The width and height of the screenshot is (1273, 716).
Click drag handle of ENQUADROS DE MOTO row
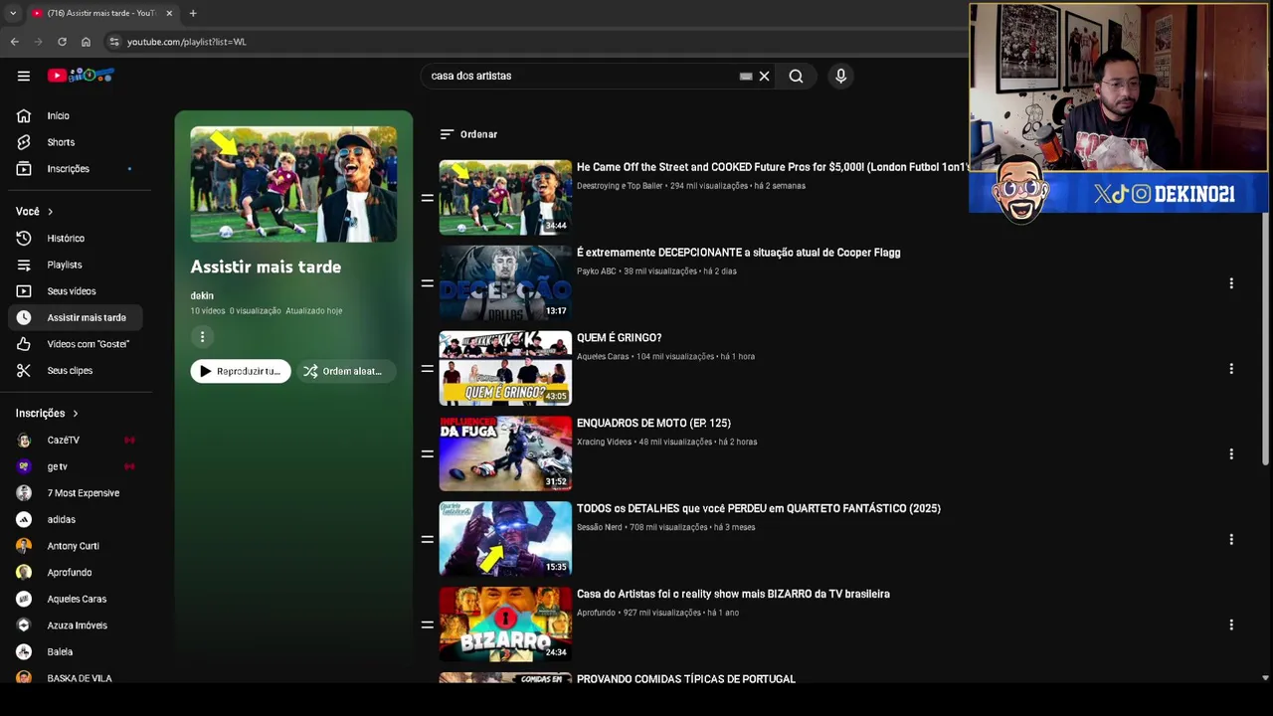(x=427, y=454)
